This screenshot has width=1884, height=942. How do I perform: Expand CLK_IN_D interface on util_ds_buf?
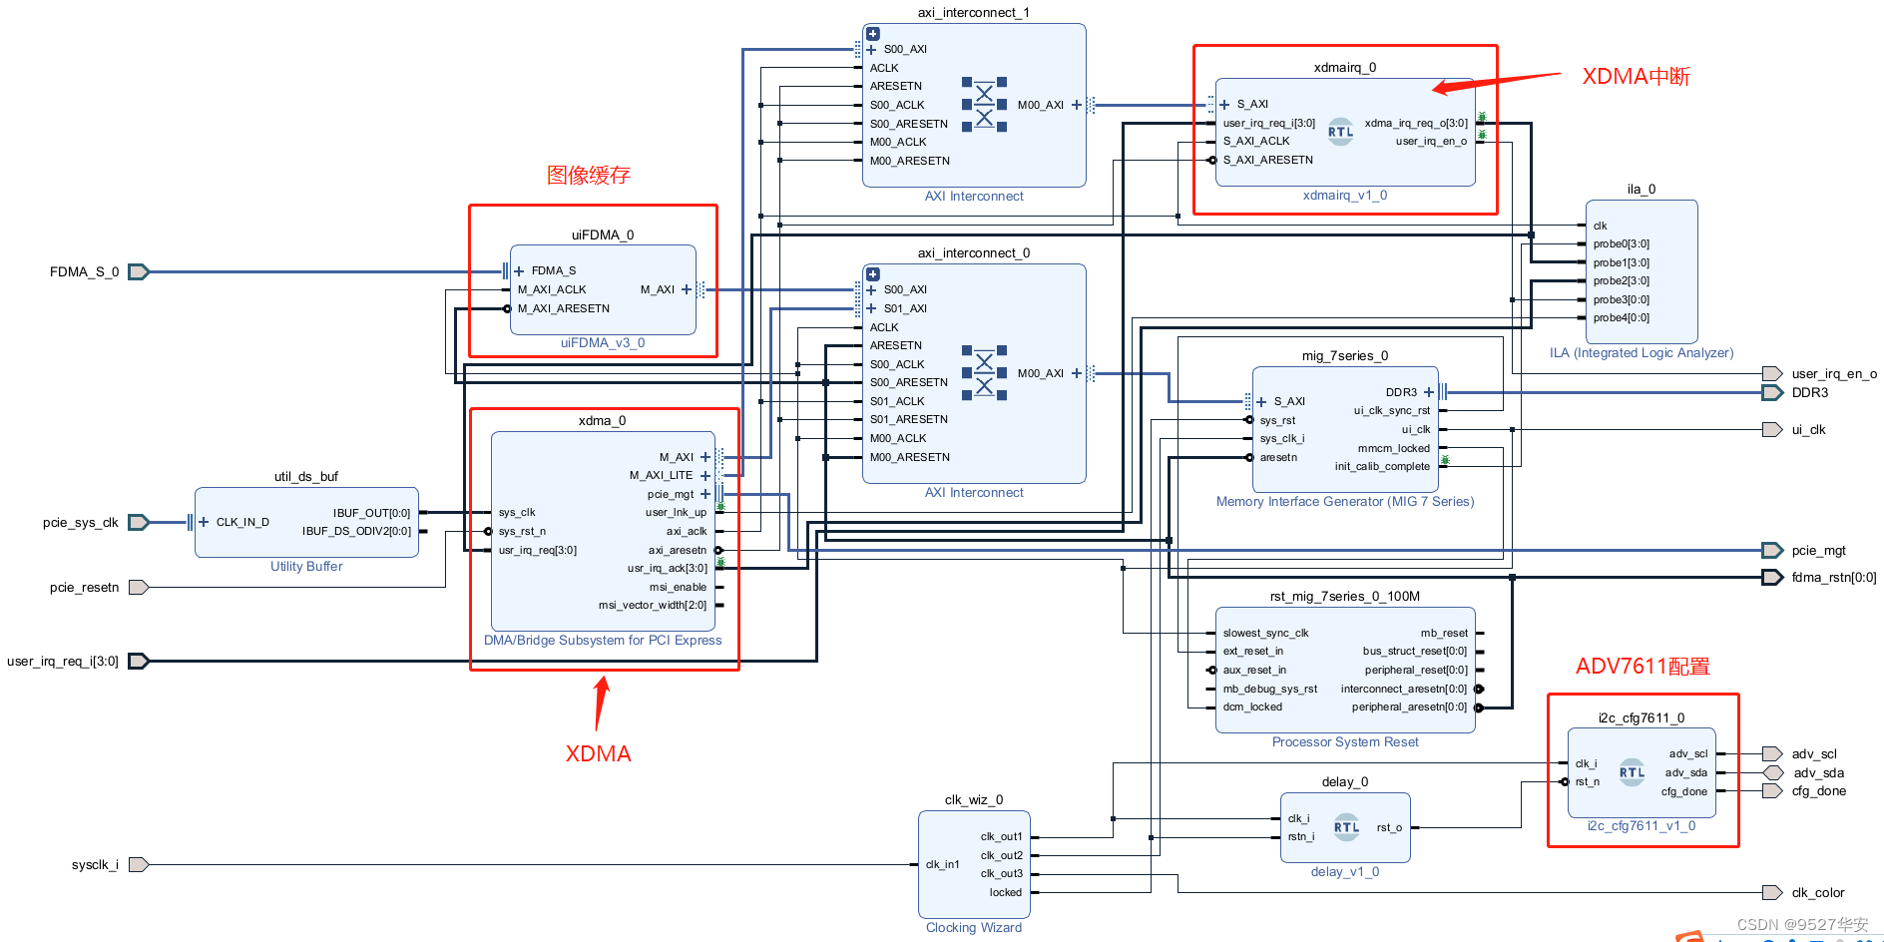(204, 522)
